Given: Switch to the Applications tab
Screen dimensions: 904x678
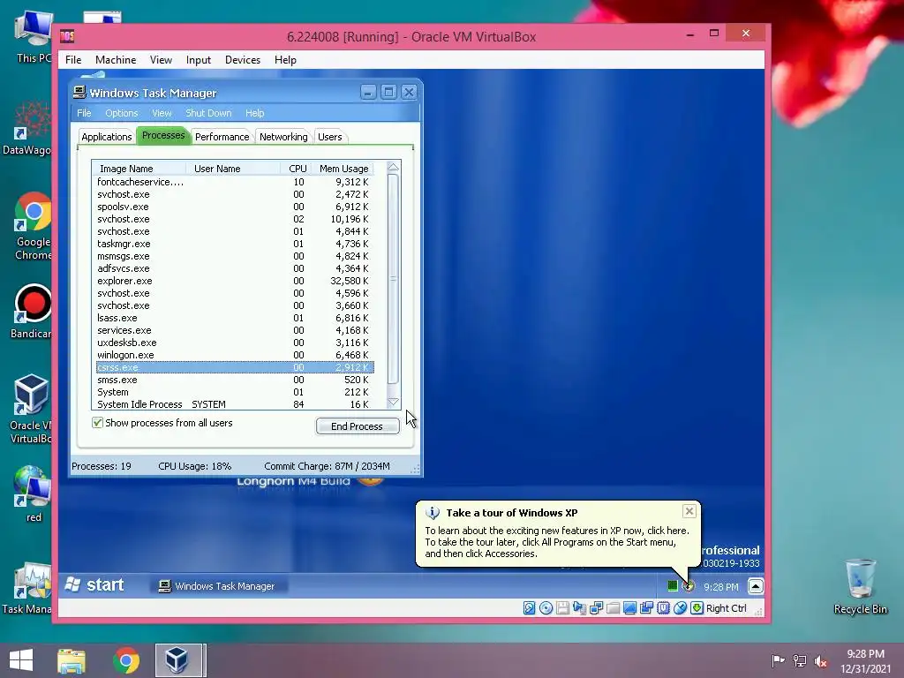Looking at the screenshot, I should coord(107,137).
